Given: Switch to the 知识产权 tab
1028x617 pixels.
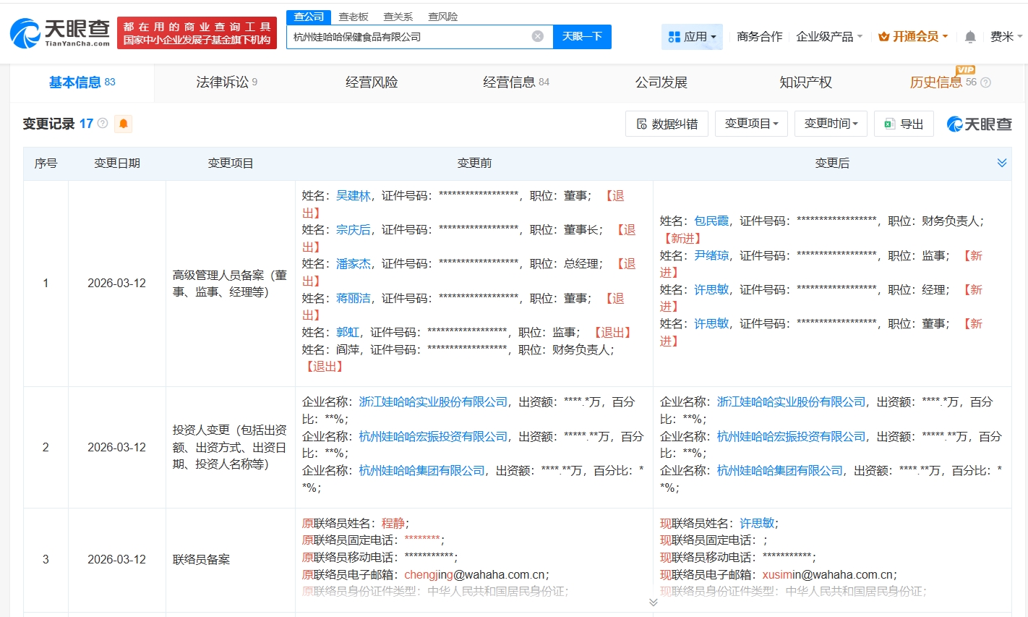Looking at the screenshot, I should tap(805, 82).
